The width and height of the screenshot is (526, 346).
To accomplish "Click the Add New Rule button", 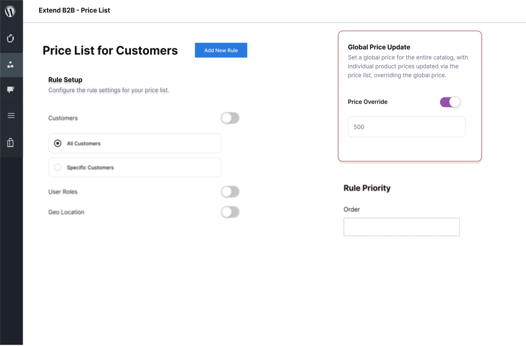I will click(x=220, y=50).
